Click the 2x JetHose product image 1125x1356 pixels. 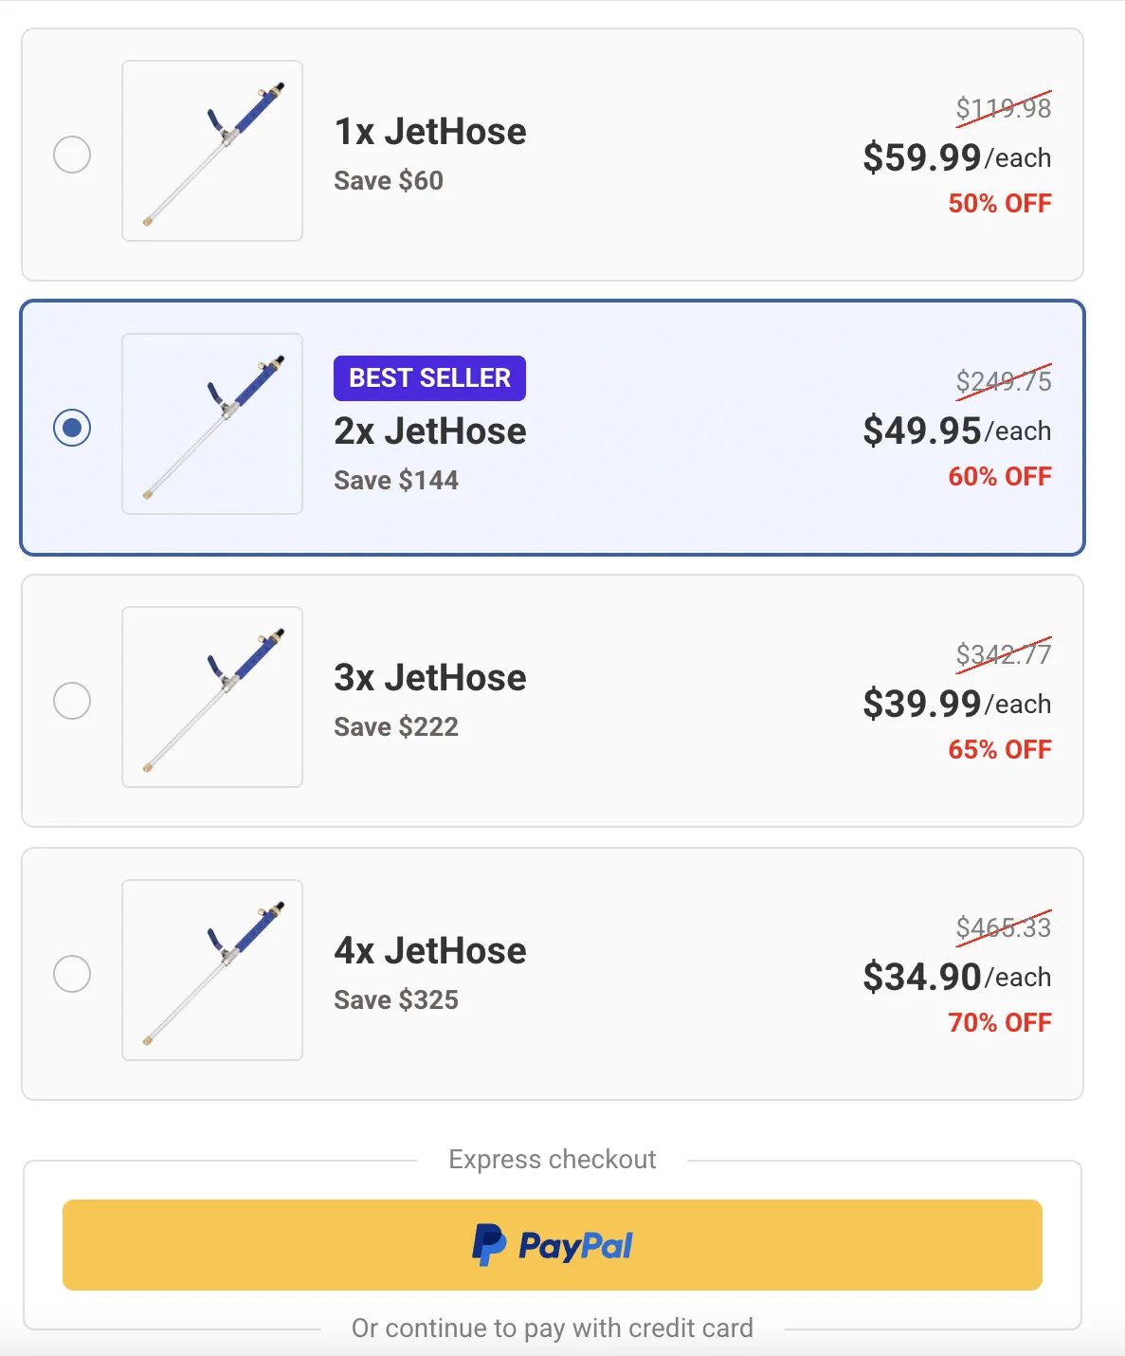point(212,424)
